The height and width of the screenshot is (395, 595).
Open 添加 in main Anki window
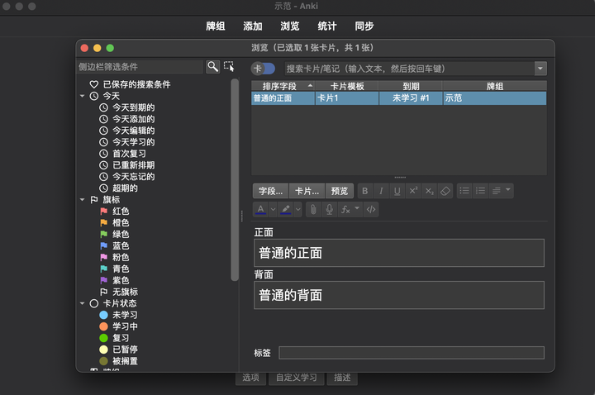click(x=252, y=26)
